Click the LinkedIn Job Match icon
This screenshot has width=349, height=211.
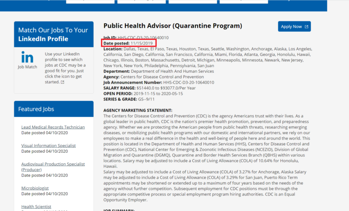(x=27, y=58)
